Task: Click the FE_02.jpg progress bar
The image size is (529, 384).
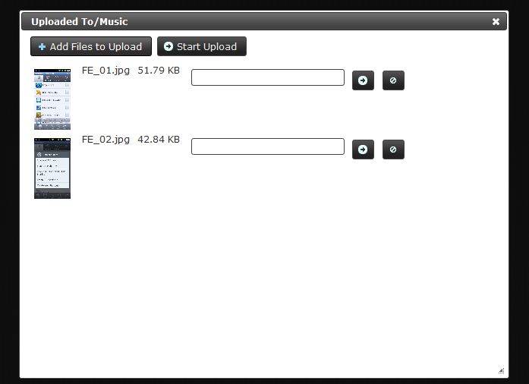Action: 268,146
